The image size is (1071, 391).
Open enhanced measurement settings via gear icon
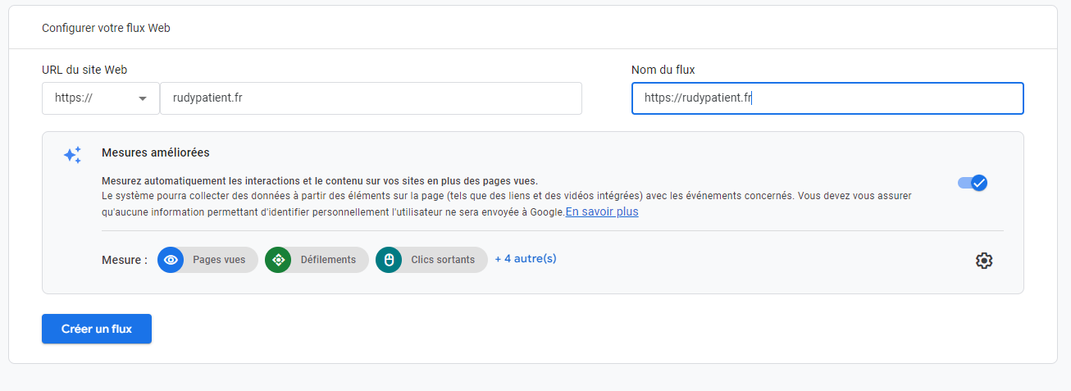(983, 261)
